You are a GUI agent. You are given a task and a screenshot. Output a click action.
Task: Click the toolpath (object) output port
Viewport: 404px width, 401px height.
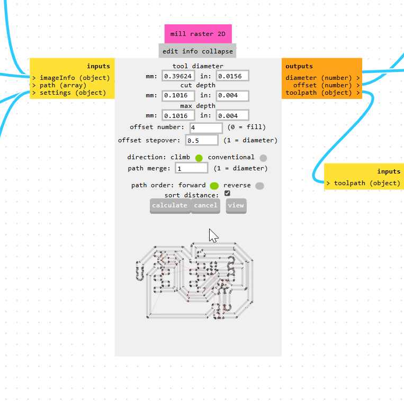point(322,93)
